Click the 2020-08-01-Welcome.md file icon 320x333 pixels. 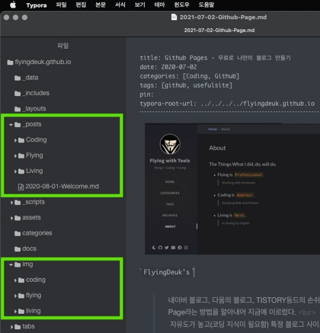click(x=21, y=187)
